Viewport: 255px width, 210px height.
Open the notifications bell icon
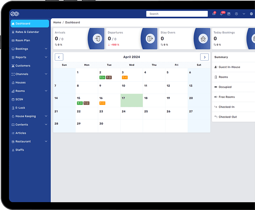point(221,14)
